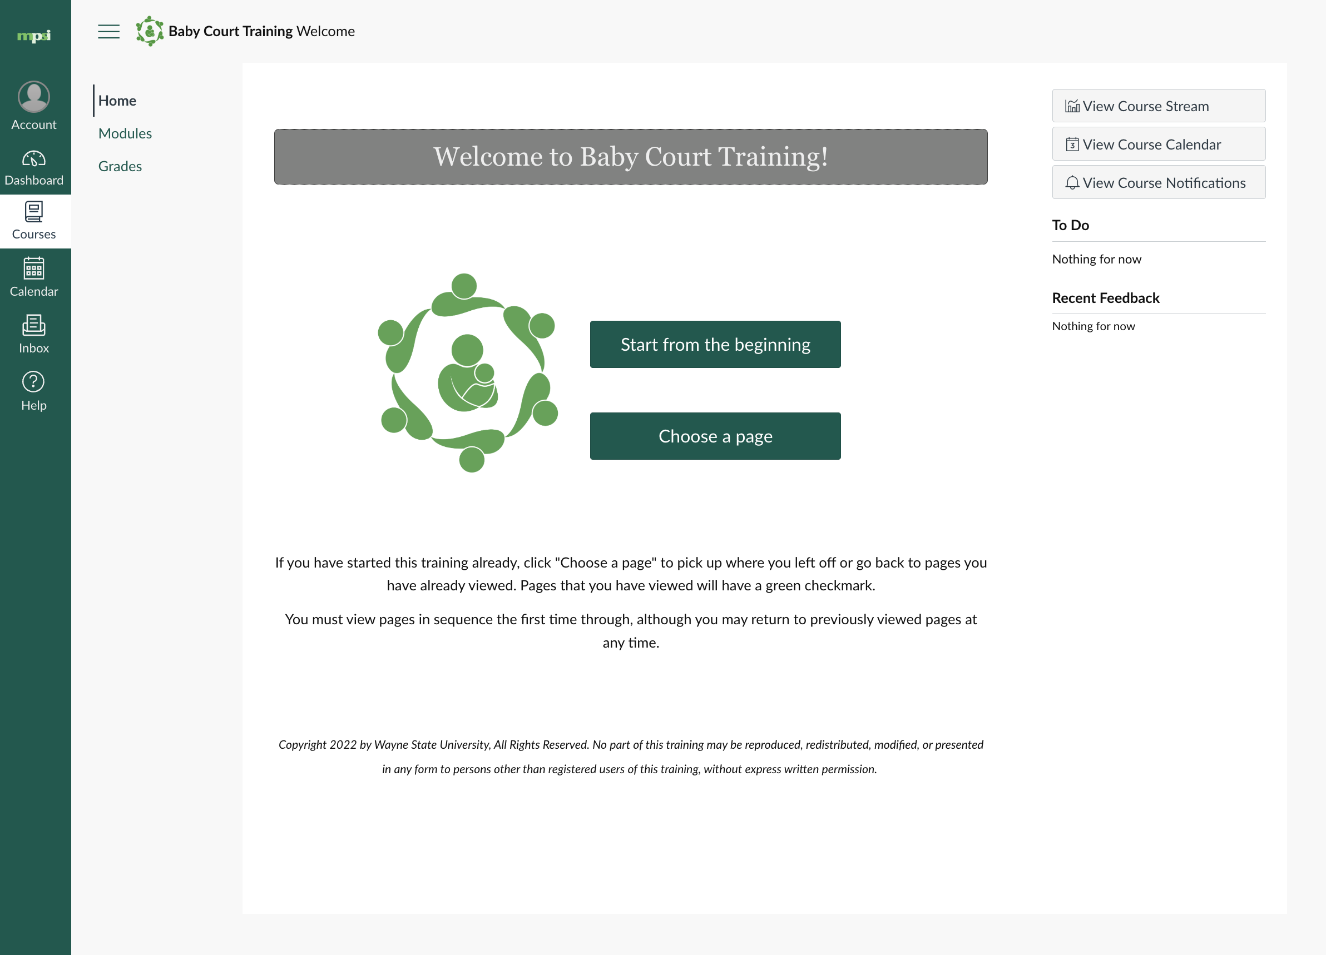Viewport: 1326px width, 955px height.
Task: Open Grades in the course navigation
Action: (x=120, y=166)
